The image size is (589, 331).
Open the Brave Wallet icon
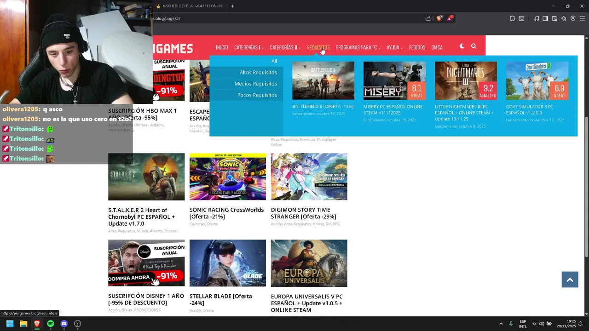554,18
